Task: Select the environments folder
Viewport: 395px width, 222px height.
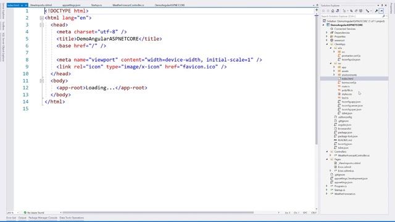Action: (349, 75)
